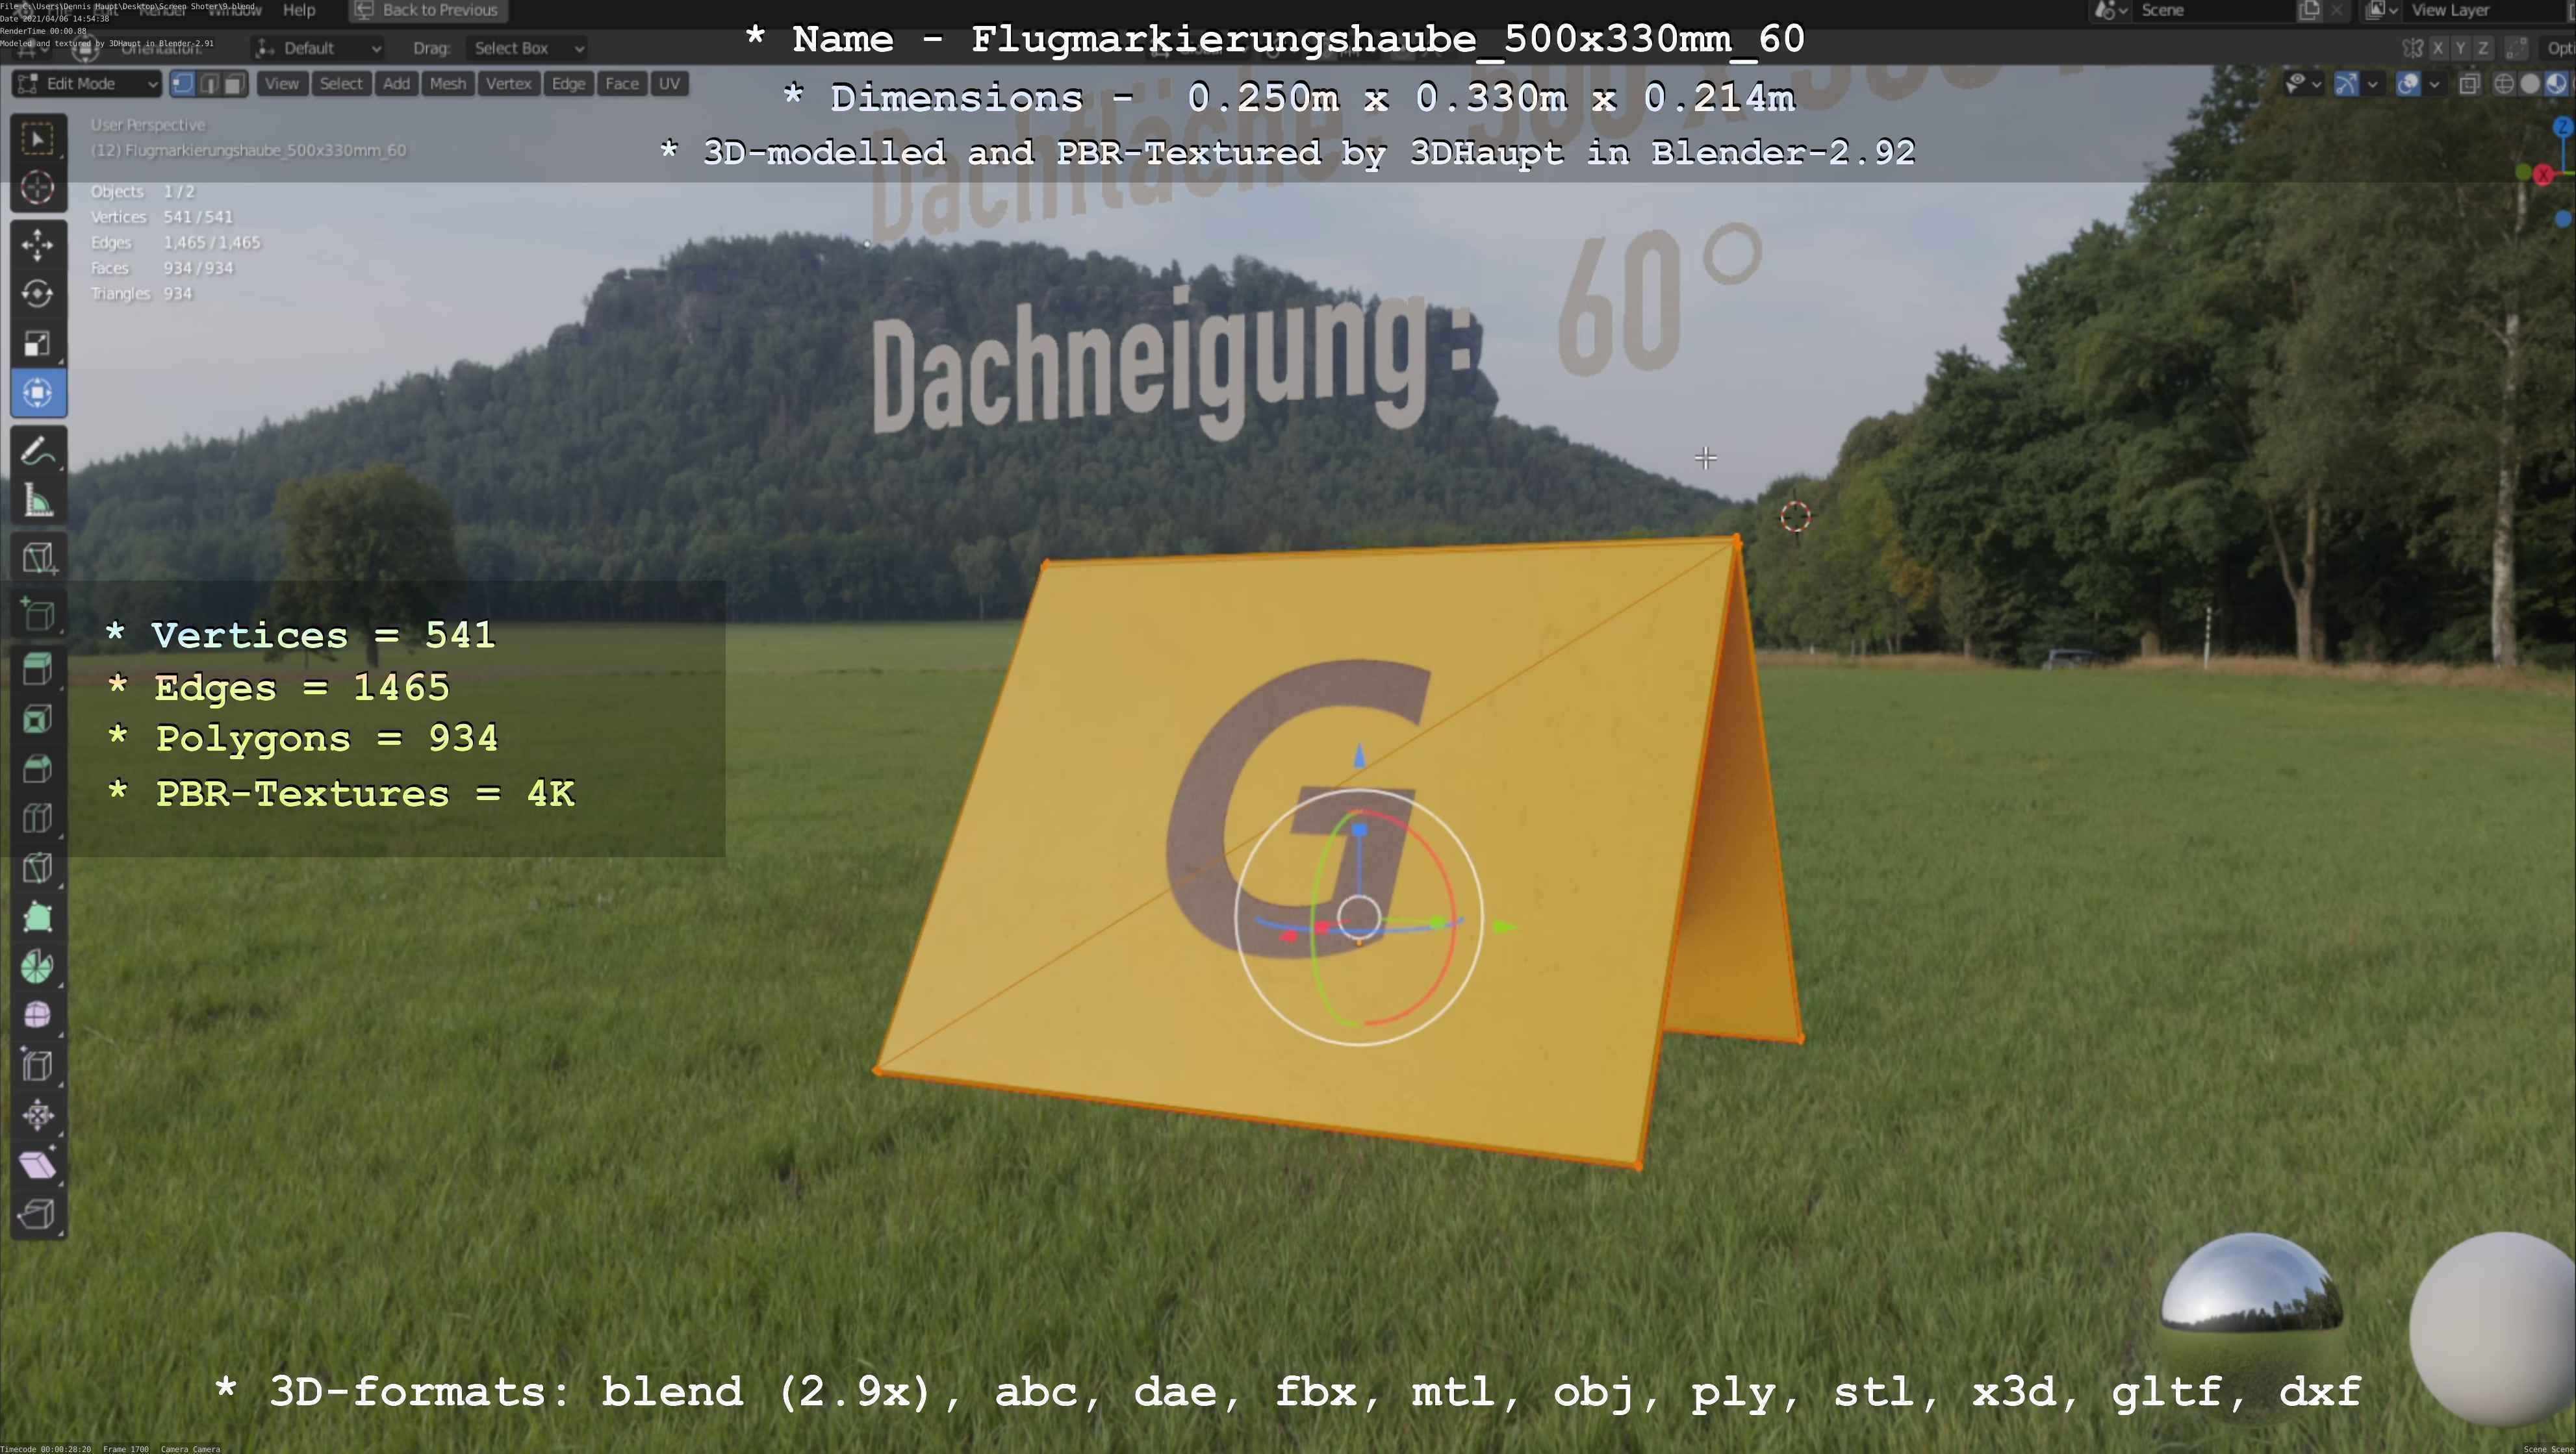The width and height of the screenshot is (2576, 1454).
Task: Switch to face select mode
Action: (234, 84)
